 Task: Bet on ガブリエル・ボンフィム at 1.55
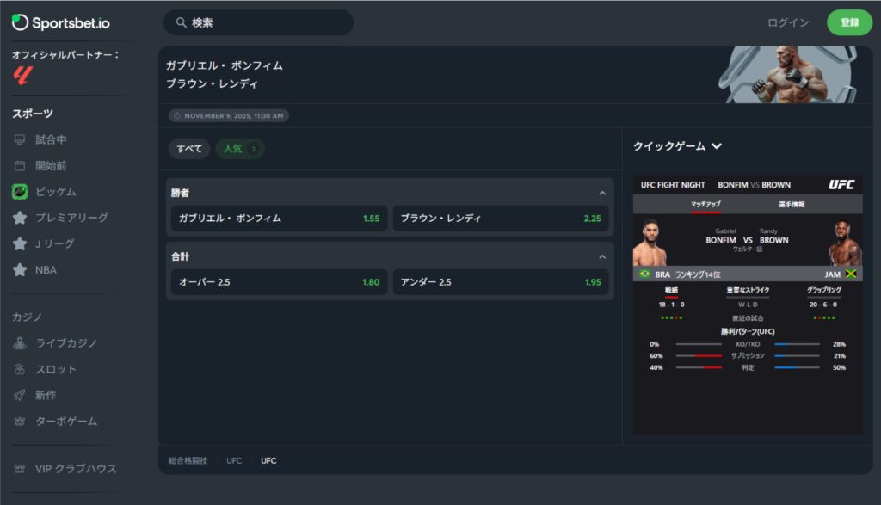coord(279,219)
